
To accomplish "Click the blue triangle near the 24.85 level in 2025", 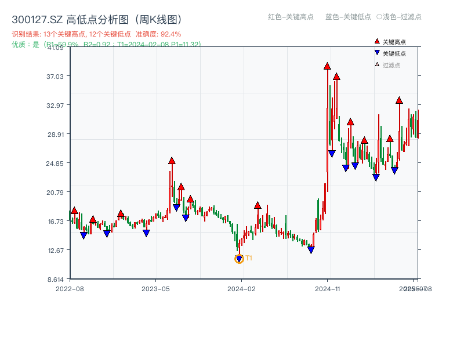I will tap(396, 171).
